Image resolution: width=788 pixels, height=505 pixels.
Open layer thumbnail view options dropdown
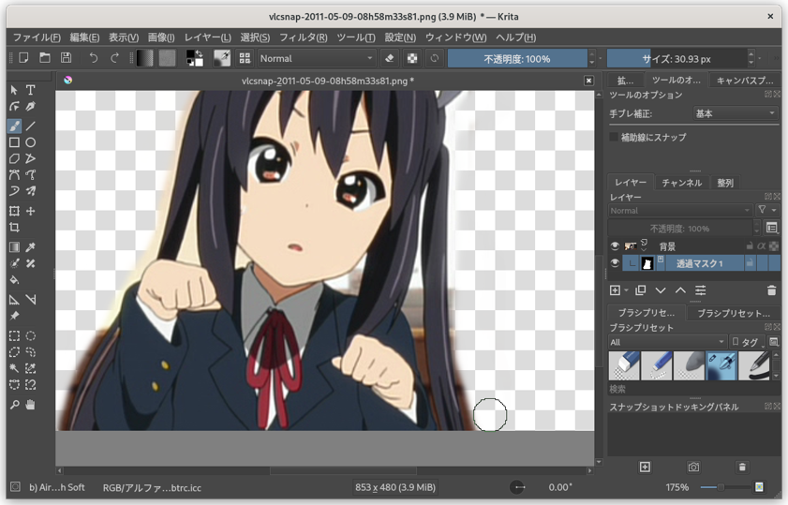pyautogui.click(x=772, y=228)
